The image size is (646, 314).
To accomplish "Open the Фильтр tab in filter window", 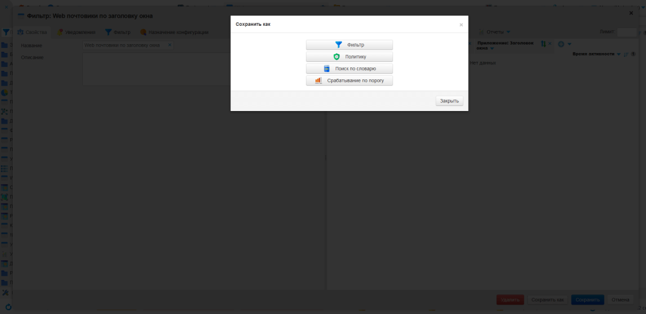I will (118, 32).
